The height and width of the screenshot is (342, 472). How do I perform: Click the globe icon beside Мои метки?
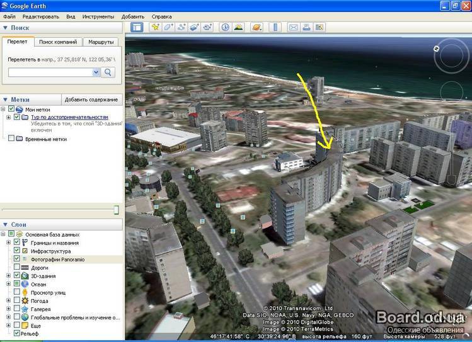(x=20, y=109)
